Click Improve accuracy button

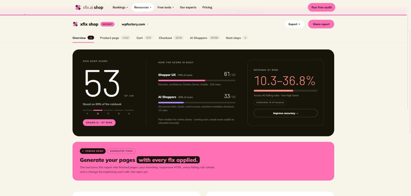285,113
